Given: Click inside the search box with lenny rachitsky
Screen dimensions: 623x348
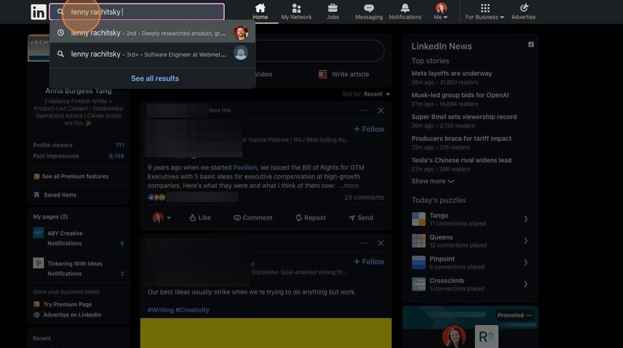Looking at the screenshot, I should tap(137, 12).
